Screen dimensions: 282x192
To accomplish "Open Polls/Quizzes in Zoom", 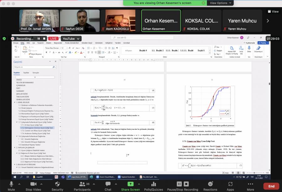I will pyautogui.click(x=154, y=186).
